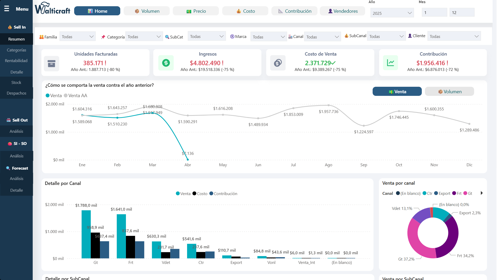Select the Volumen box icon in navigation

click(137, 11)
